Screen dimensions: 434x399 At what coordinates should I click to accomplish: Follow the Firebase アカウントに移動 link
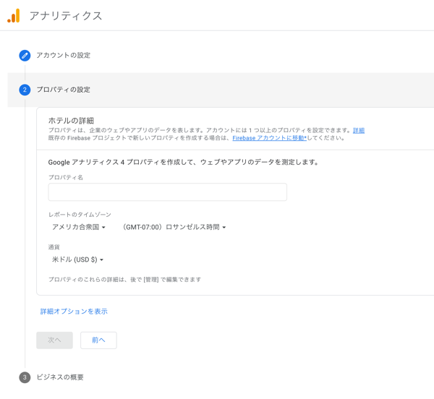[x=269, y=138]
